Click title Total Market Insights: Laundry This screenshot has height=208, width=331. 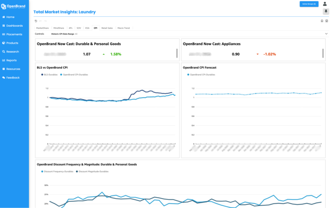coord(65,12)
